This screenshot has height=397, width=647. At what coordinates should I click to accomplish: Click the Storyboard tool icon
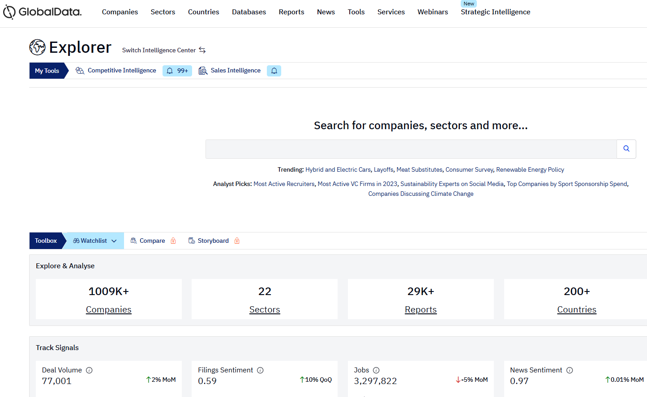pyautogui.click(x=192, y=241)
